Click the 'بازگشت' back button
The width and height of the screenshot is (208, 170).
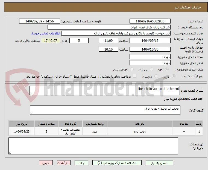point(64,163)
